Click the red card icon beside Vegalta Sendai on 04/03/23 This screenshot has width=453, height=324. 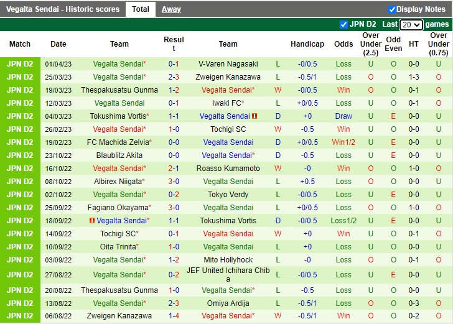(x=255, y=116)
